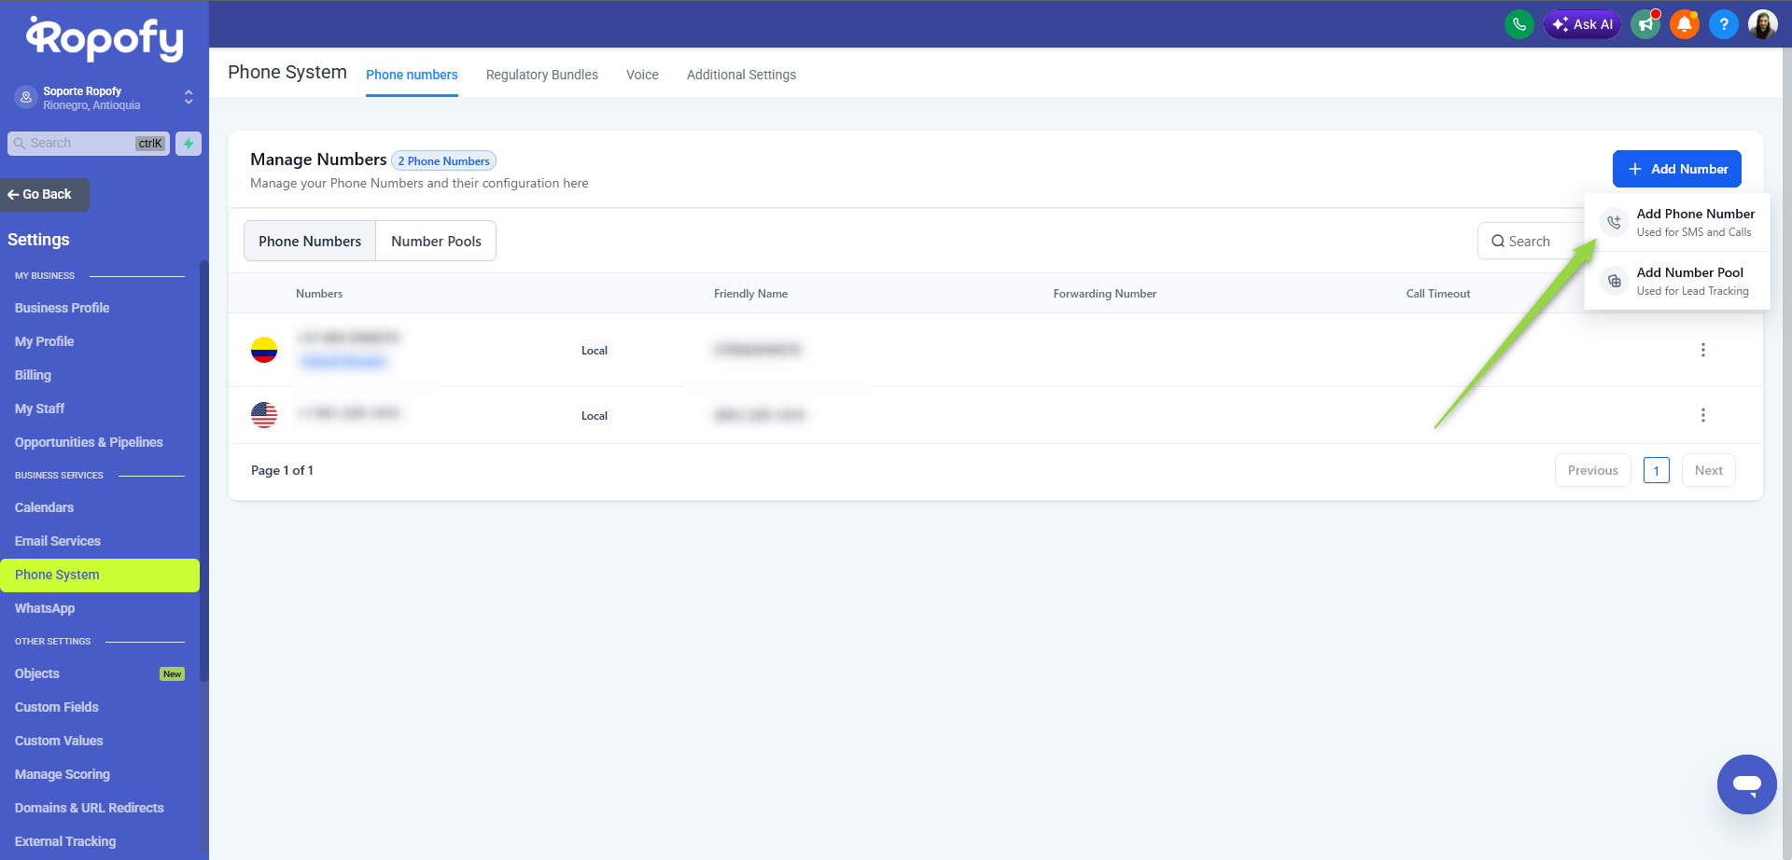Open the megaphone announcements icon
This screenshot has width=1792, height=860.
1645,24
